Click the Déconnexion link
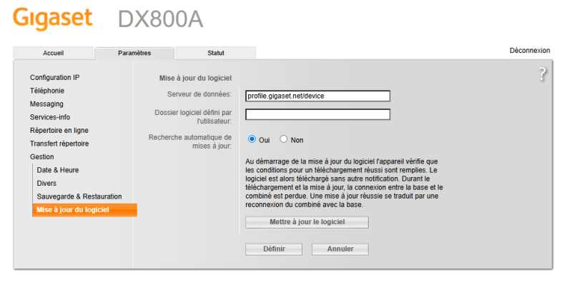Image resolution: width=572 pixels, height=295 pixels. 530,51
